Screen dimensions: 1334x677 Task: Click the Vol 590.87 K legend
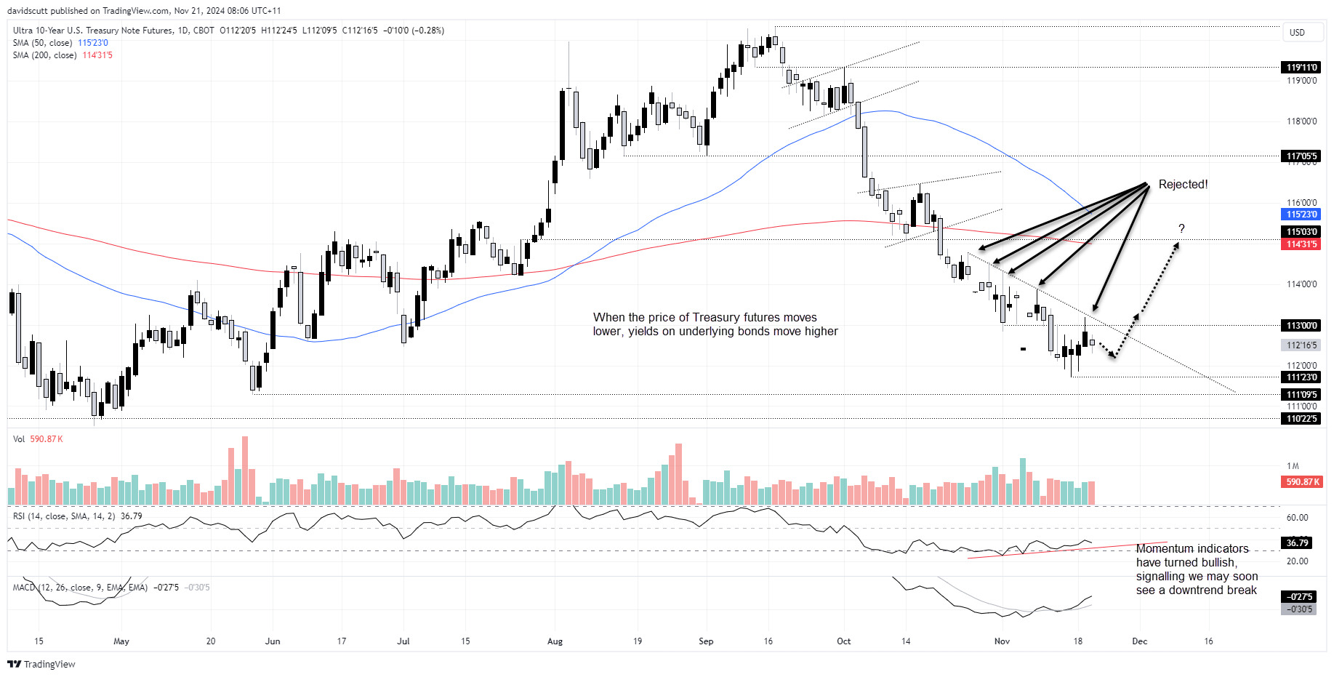38,439
